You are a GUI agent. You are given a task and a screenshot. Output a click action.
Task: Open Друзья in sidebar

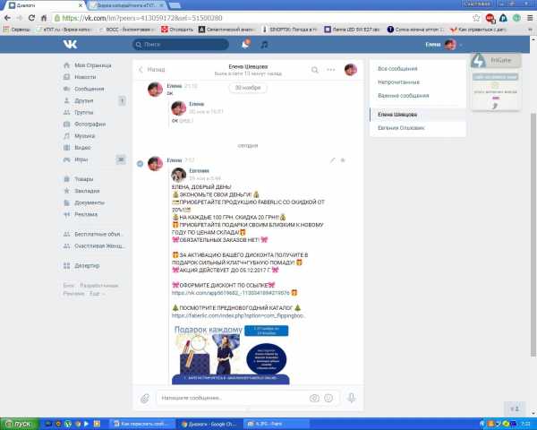pos(84,100)
